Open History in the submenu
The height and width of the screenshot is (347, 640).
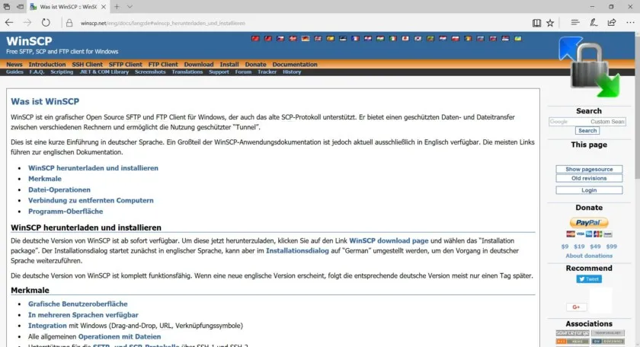pos(292,72)
